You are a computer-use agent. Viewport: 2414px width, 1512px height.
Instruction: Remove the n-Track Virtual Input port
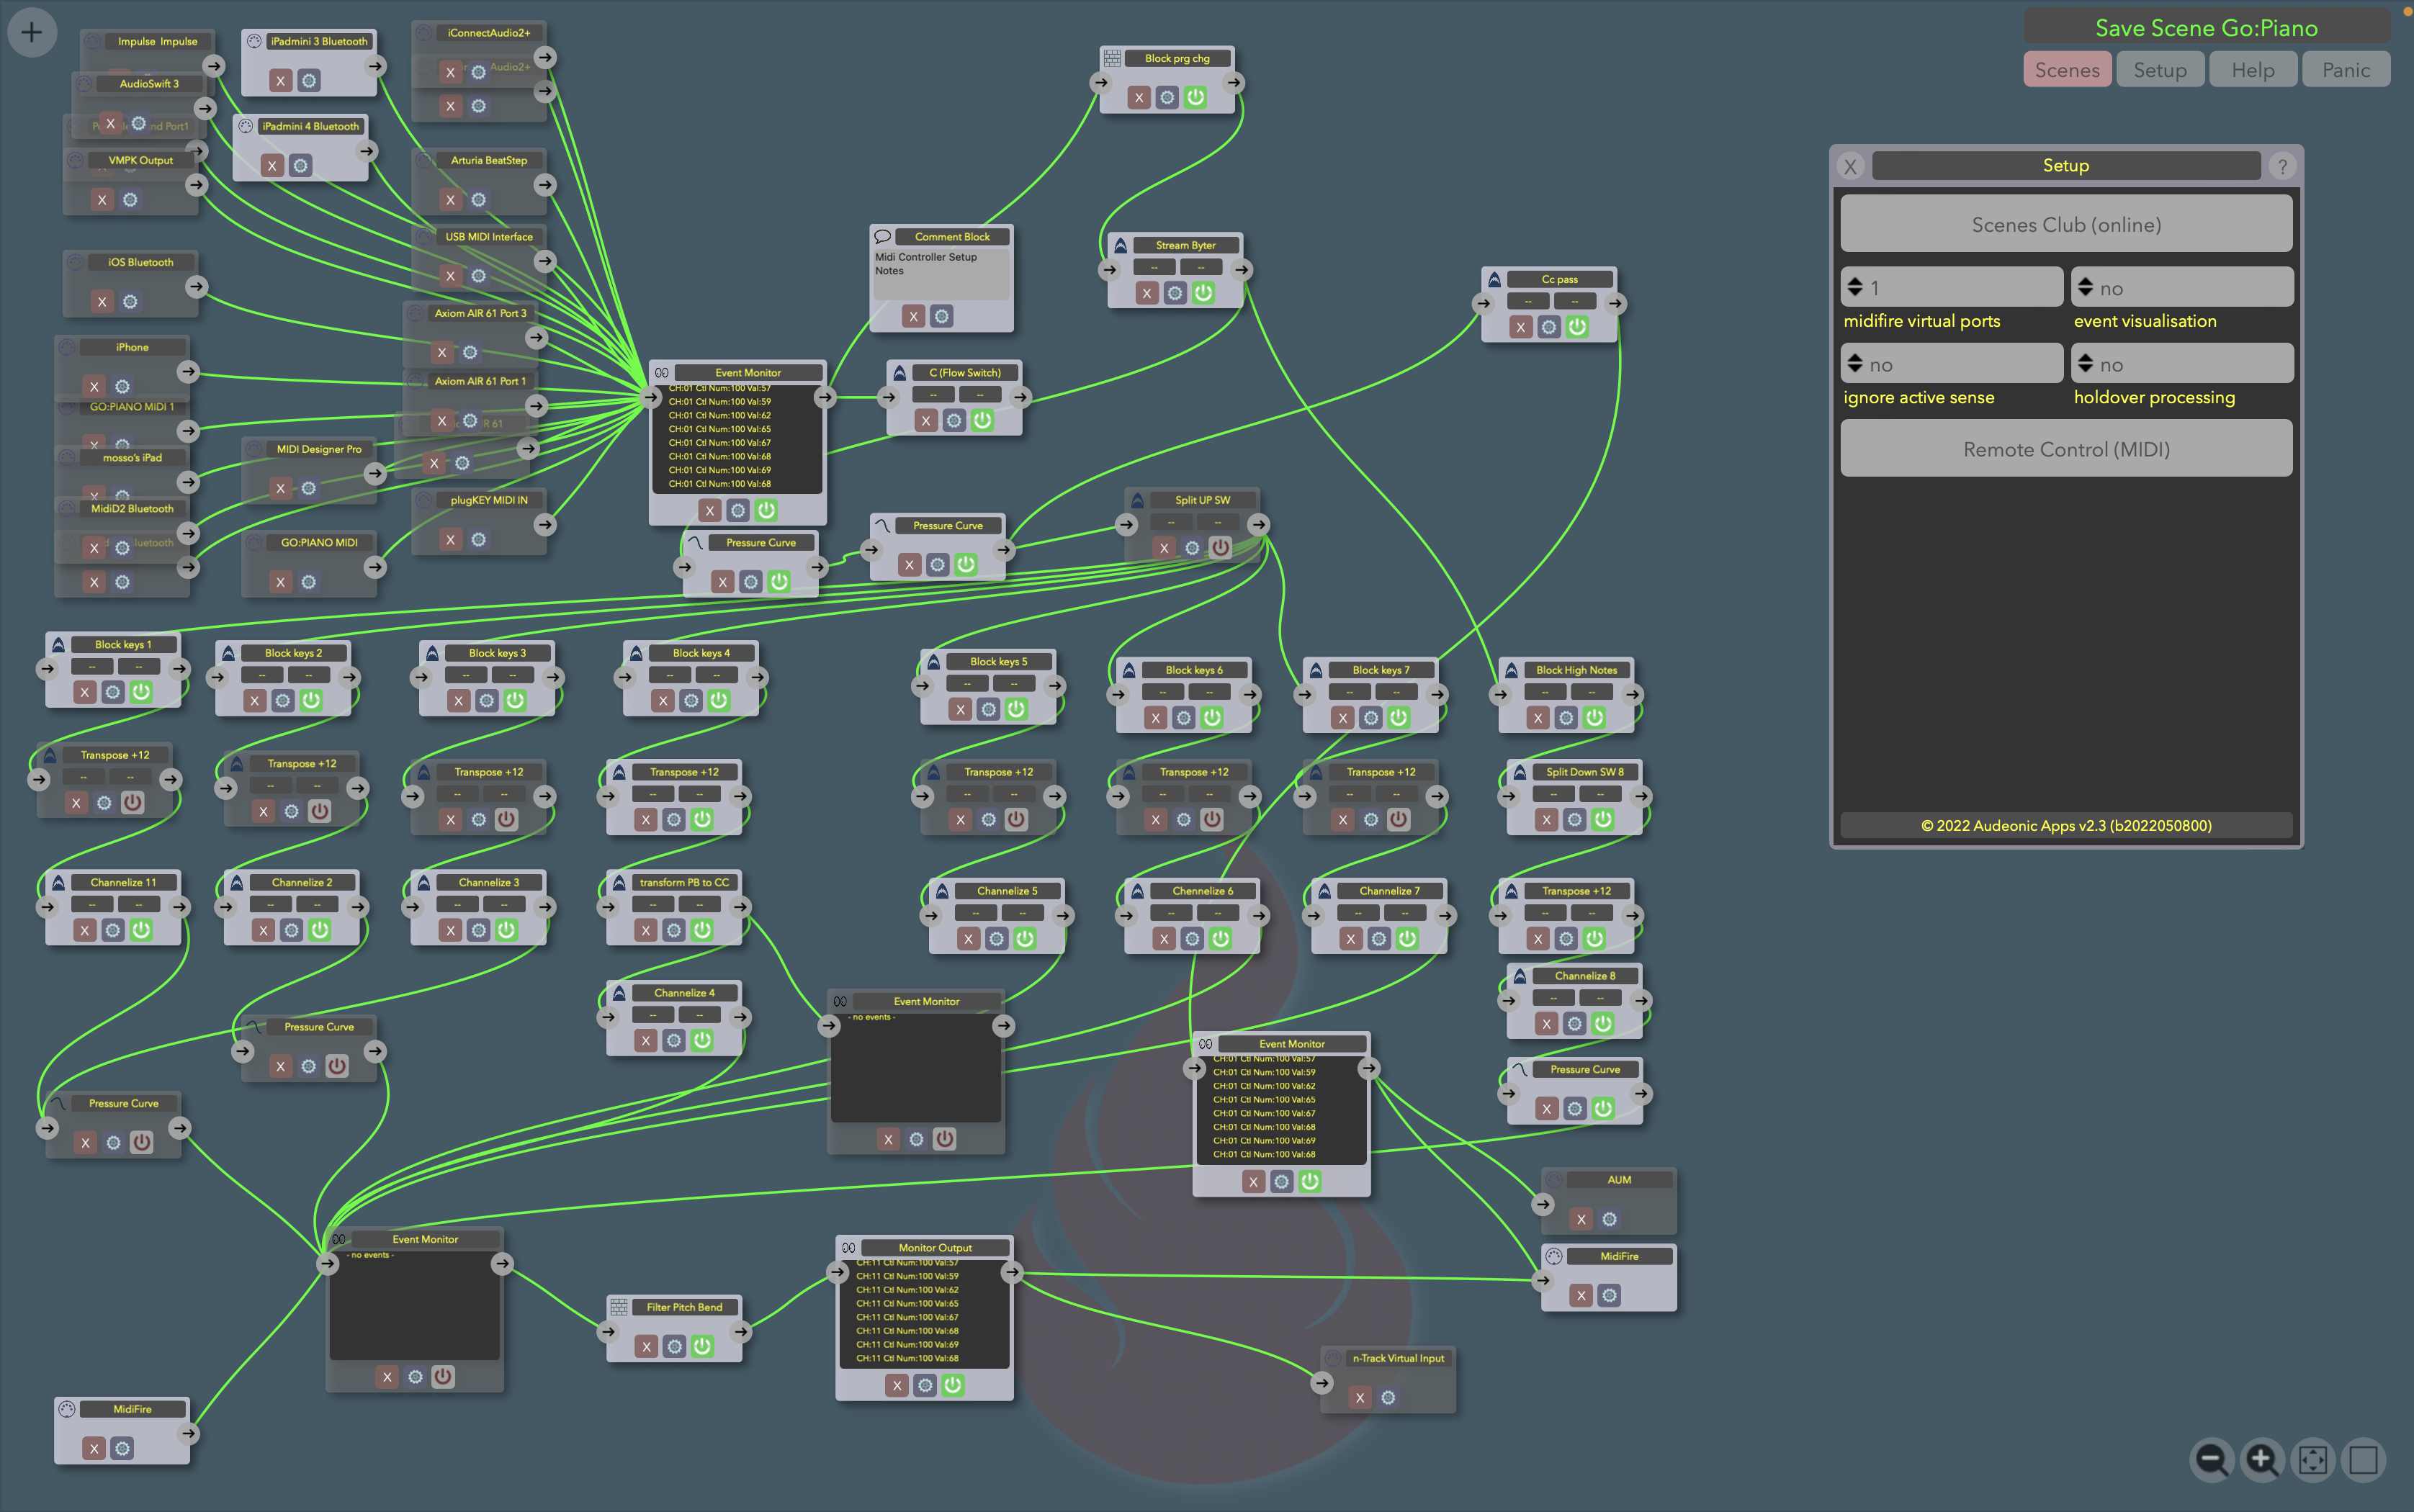pos(1360,1398)
